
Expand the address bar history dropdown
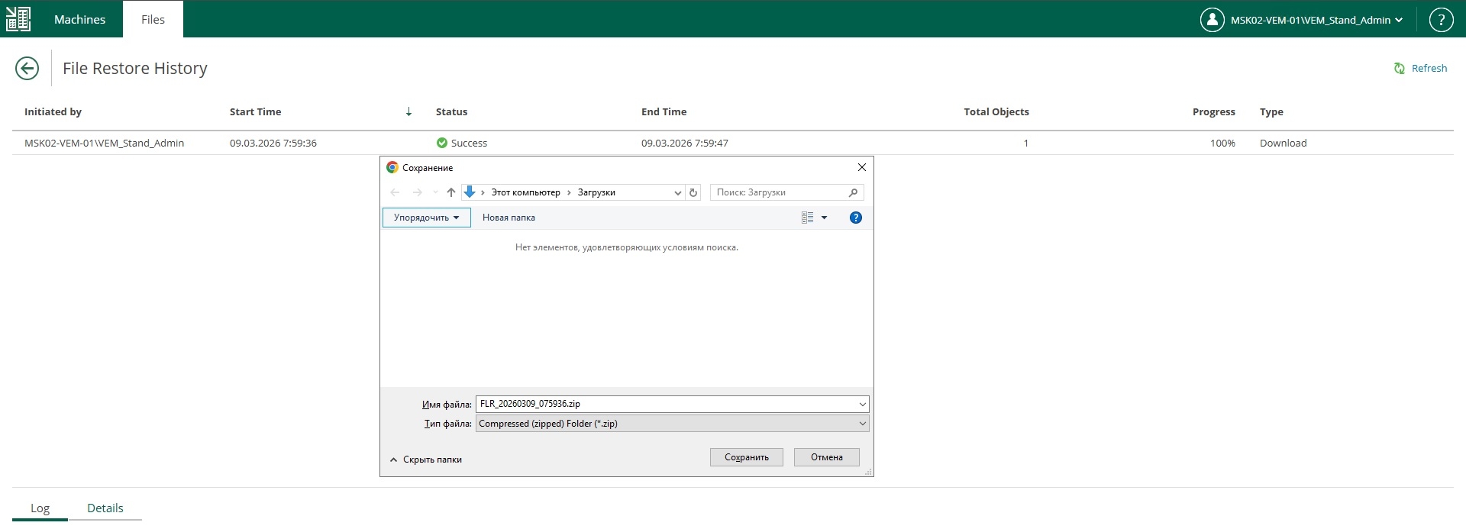677,192
